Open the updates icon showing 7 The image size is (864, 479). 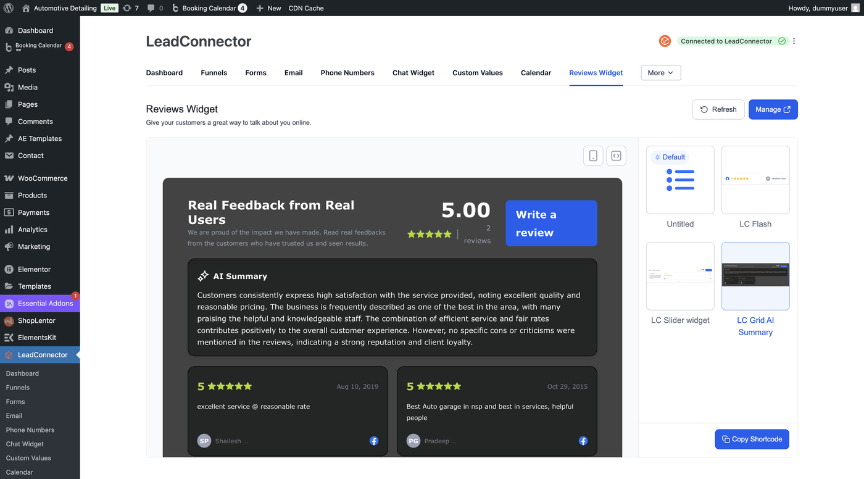(x=130, y=8)
